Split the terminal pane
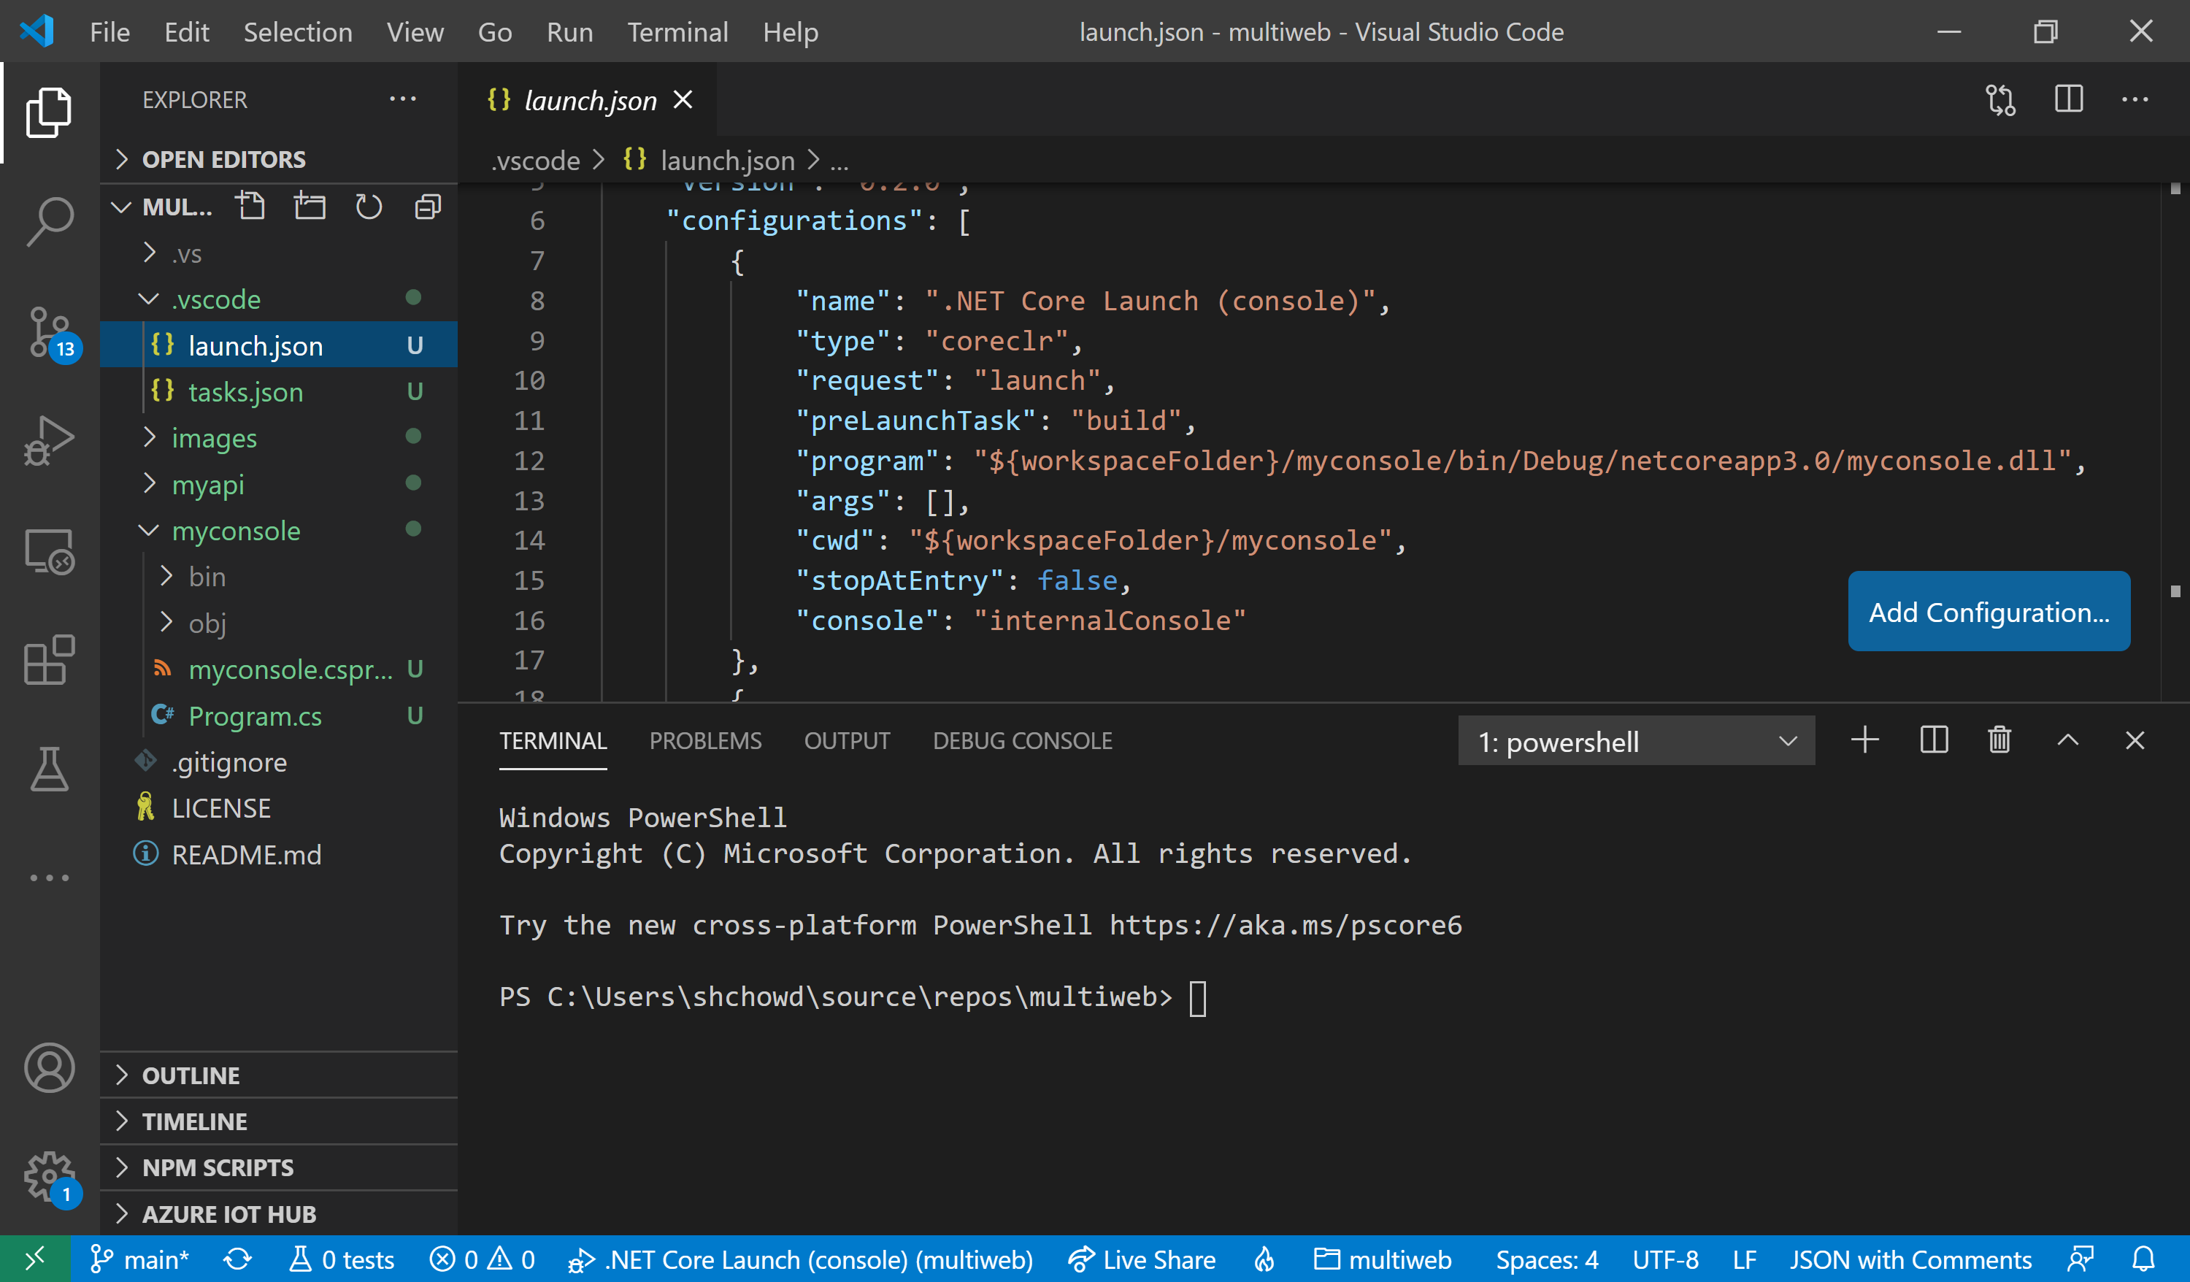Screen dimensions: 2190x1282 coord(1934,740)
